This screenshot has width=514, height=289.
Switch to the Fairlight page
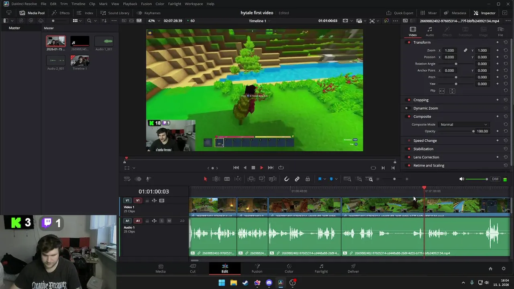[x=321, y=269]
